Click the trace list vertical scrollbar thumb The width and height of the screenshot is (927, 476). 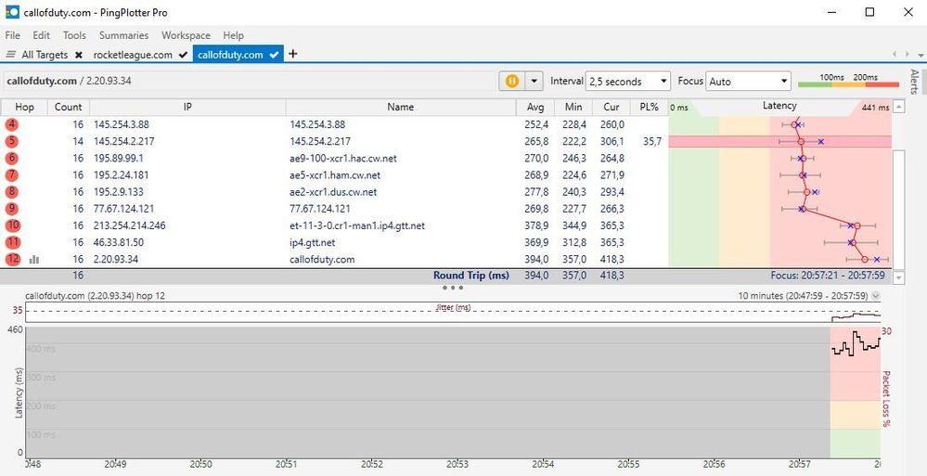(898, 208)
